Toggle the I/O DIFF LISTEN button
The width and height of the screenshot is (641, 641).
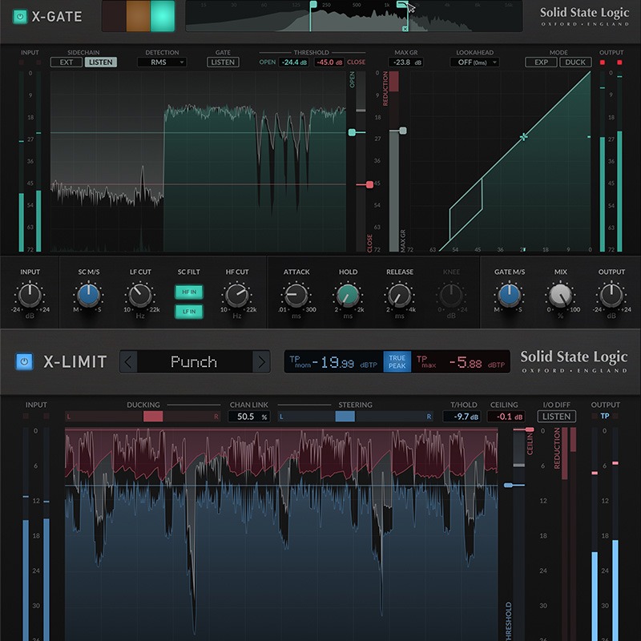556,417
